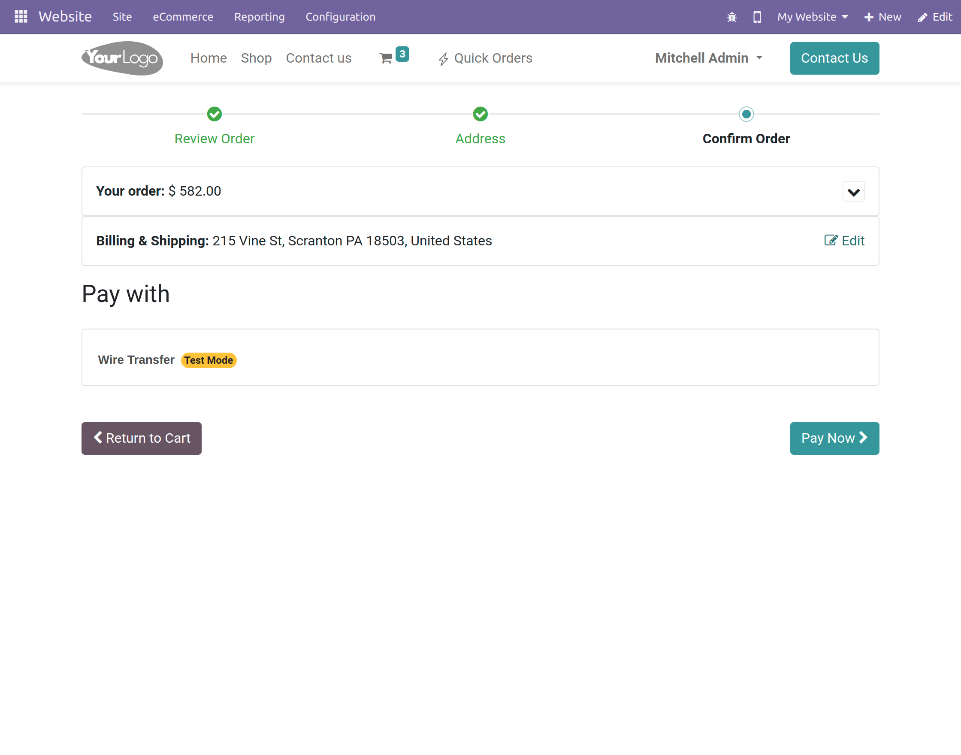Click the Edit pencil beside Billing & Shipping

[x=831, y=240]
